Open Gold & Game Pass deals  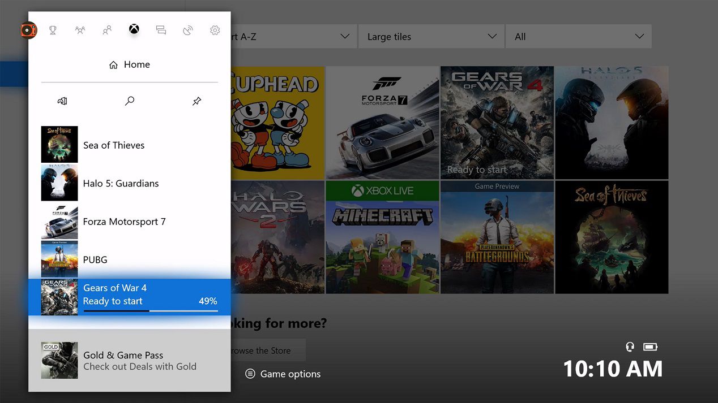[x=130, y=361]
